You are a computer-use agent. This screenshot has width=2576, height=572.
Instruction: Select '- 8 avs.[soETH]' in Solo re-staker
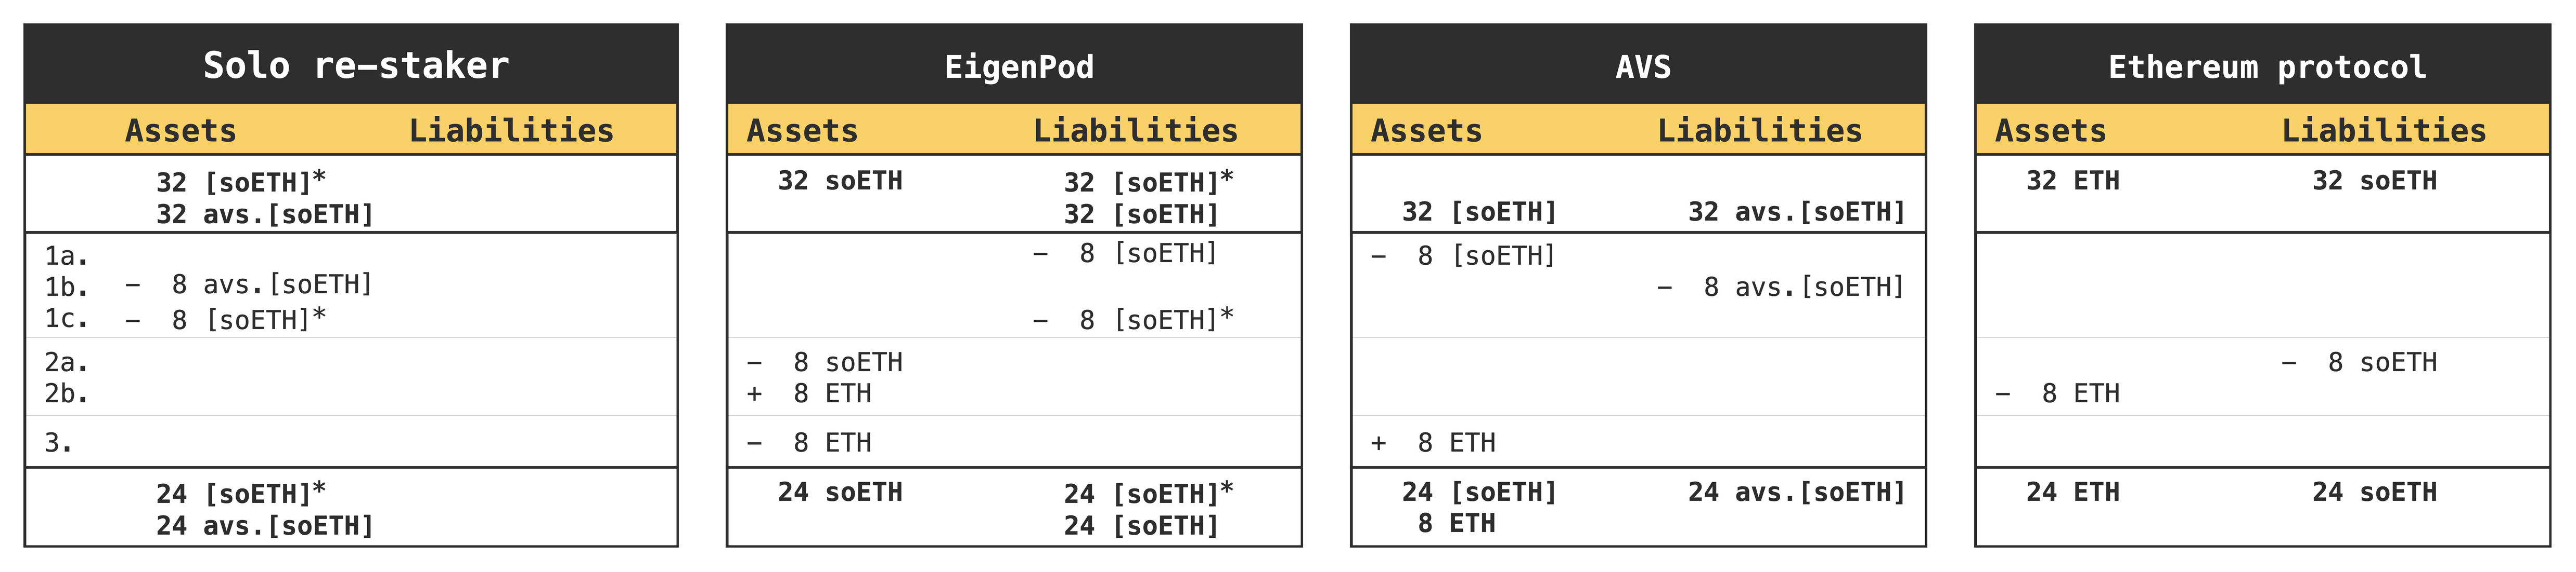click(x=248, y=285)
